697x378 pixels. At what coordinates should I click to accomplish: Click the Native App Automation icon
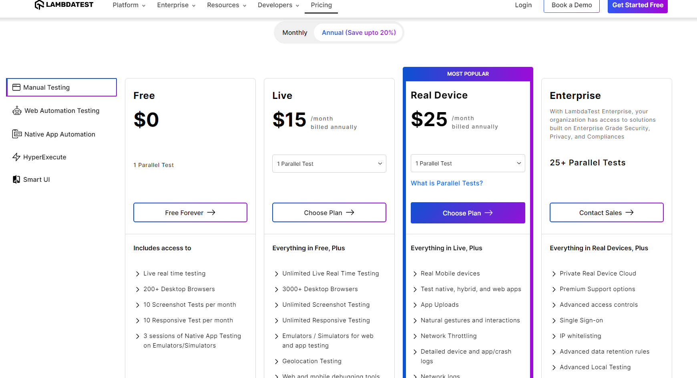point(17,134)
